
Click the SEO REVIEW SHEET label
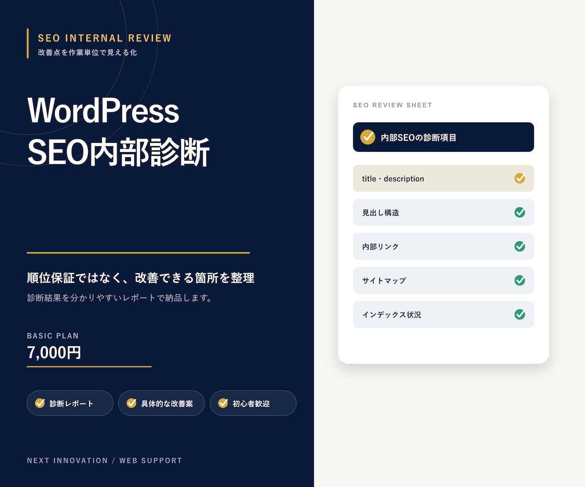(x=392, y=105)
